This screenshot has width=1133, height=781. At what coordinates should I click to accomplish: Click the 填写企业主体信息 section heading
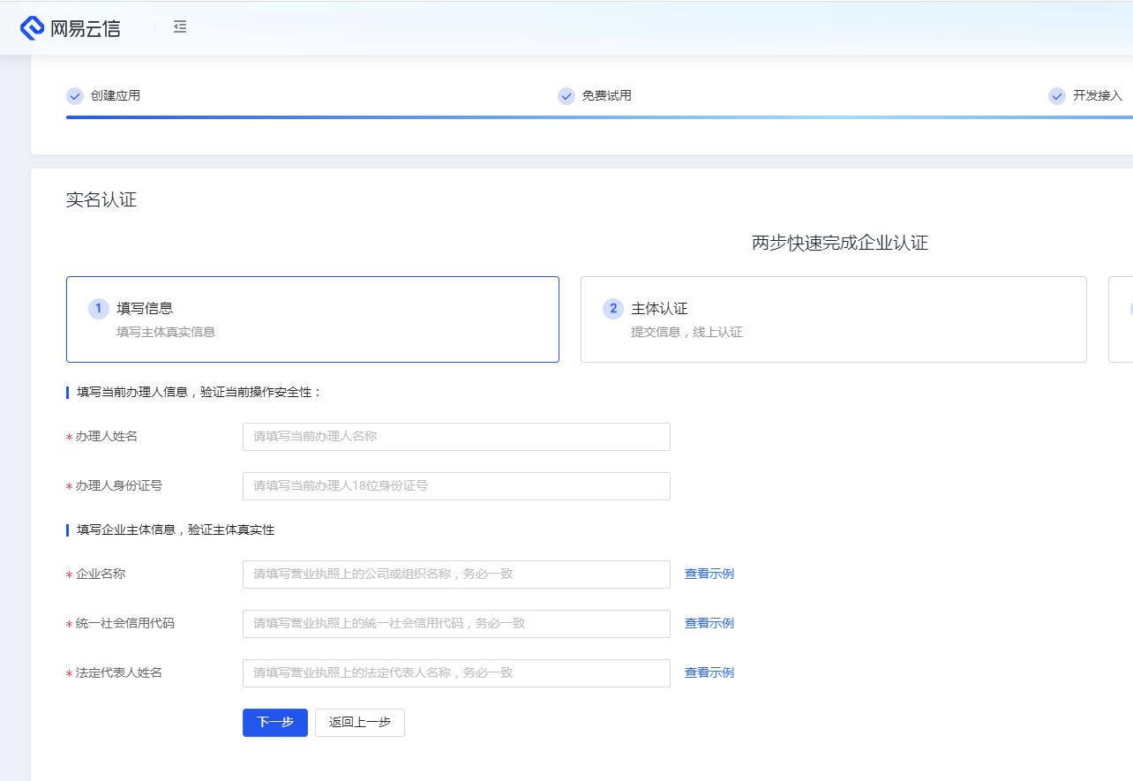coord(176,529)
